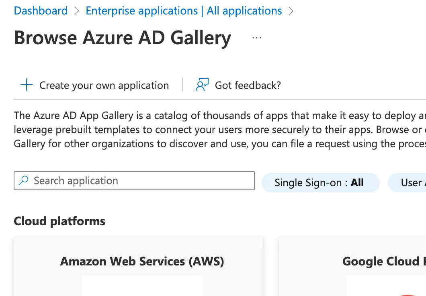The height and width of the screenshot is (296, 426).
Task: Open the Single Sign-on : All filter
Action: click(x=320, y=183)
